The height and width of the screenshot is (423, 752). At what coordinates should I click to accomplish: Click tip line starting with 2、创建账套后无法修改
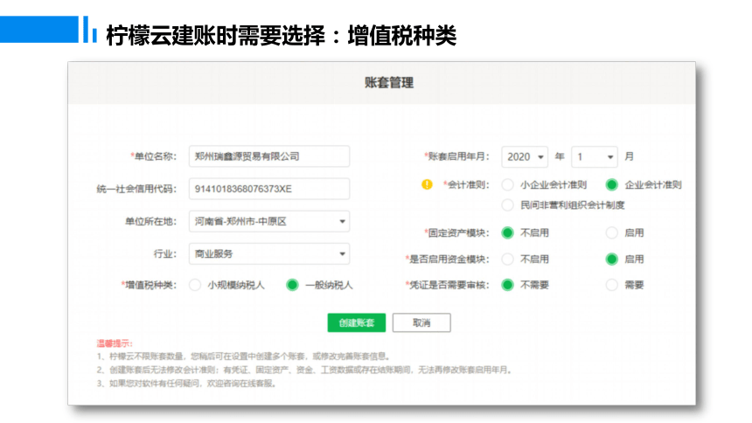(x=304, y=370)
